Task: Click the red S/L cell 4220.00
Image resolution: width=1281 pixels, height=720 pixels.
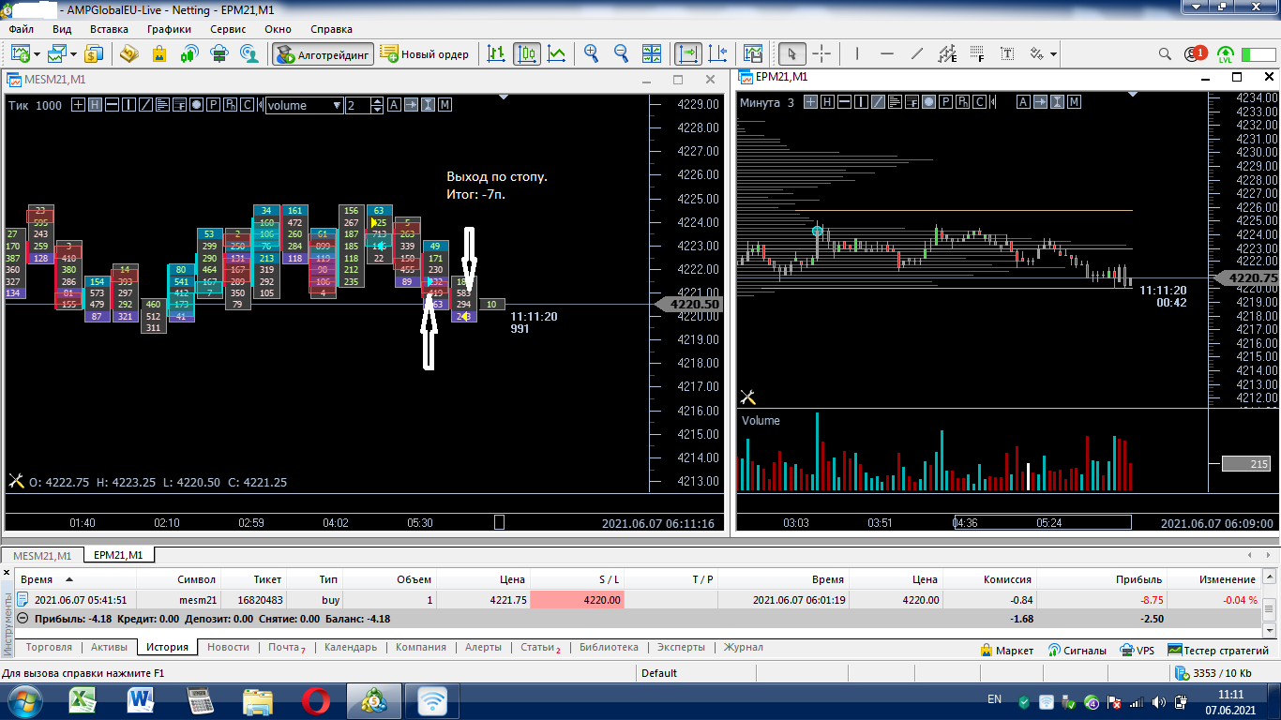Action: tap(577, 600)
